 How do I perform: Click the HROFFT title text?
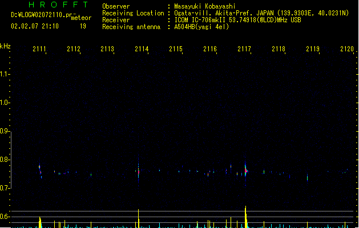59,5
